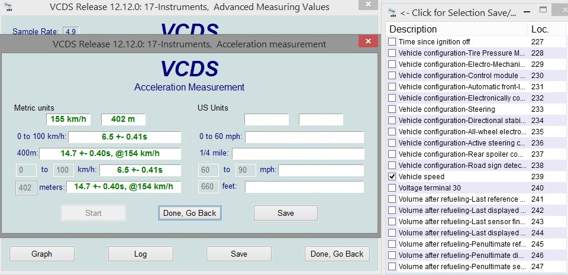The height and width of the screenshot is (275, 568).
Task: Check Volume after refueling-Penultimate di box
Action: pos(392,255)
